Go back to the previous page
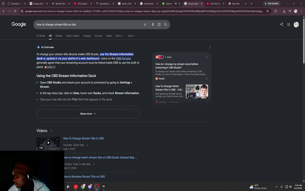Screen dimensions: 305x191 pyautogui.click(x=4, y=11)
